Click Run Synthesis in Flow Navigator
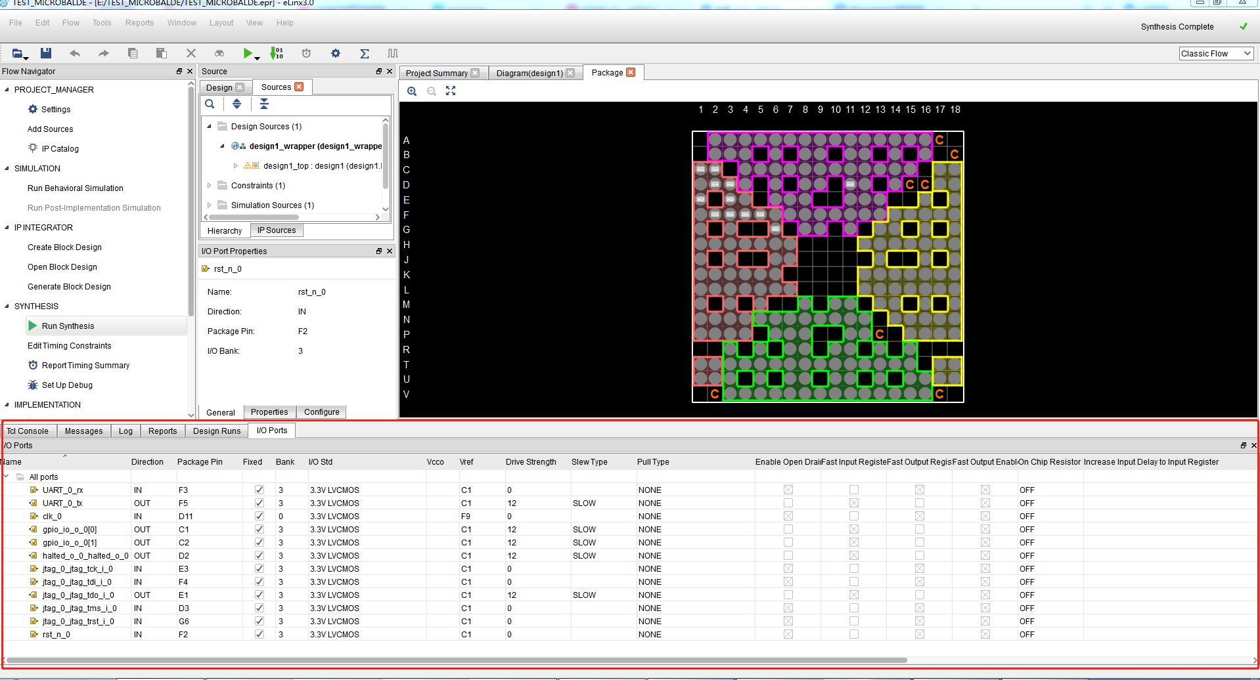Viewport: 1260px width, 680px height. click(x=68, y=326)
